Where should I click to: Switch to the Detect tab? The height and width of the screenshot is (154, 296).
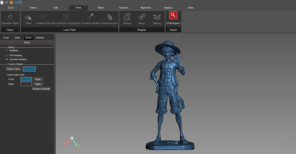coord(33,8)
